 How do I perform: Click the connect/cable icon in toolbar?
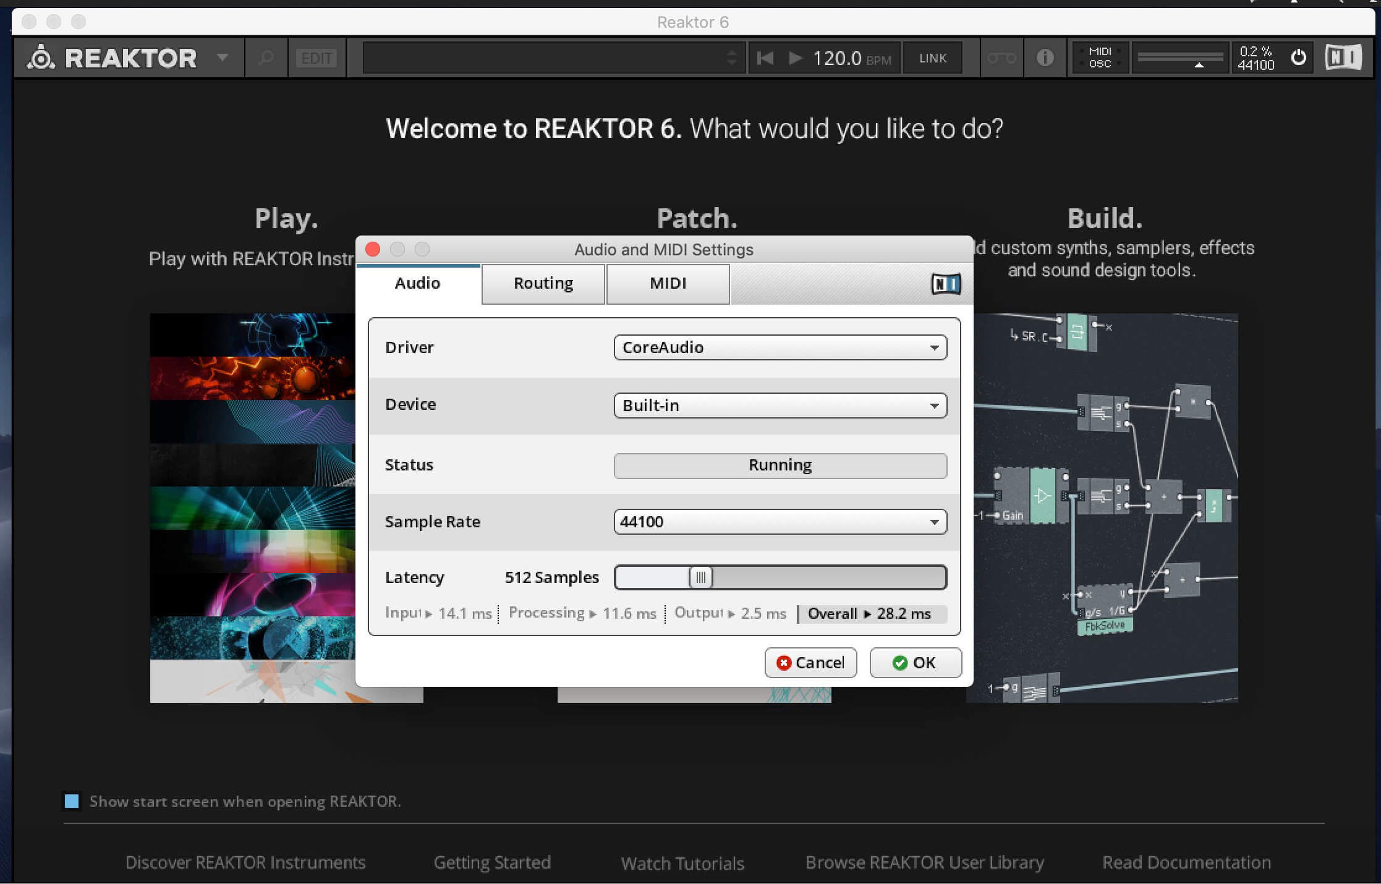(x=1001, y=58)
